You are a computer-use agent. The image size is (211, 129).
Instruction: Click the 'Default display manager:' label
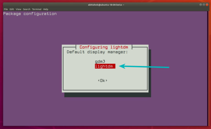point(97,52)
